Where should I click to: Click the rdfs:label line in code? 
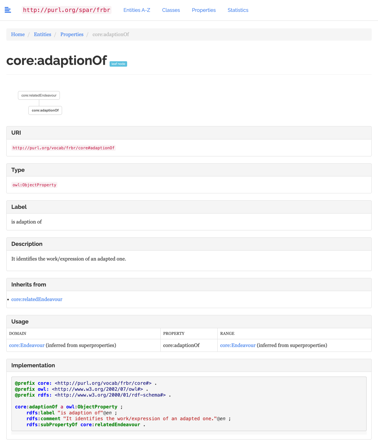72,413
